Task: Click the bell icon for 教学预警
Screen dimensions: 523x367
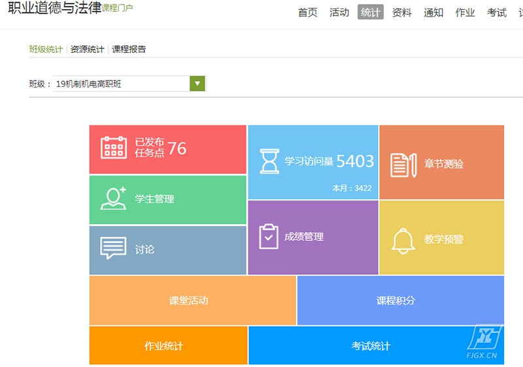Action: (403, 240)
